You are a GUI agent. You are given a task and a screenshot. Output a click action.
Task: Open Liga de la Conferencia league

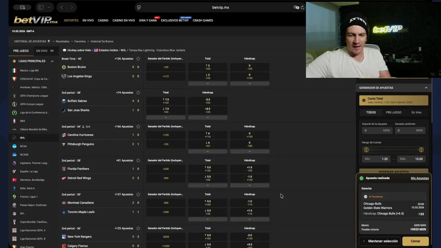tap(34, 113)
